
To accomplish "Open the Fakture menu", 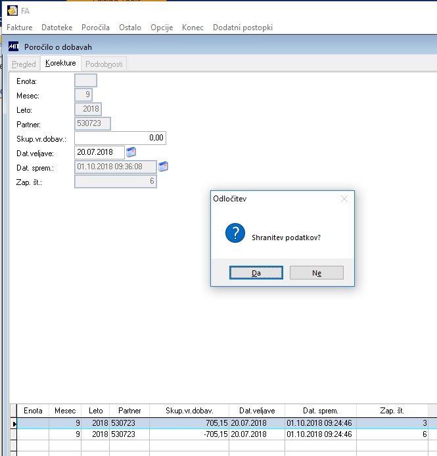I will 20,28.
